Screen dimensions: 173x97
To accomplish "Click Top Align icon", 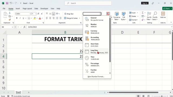I will pos(47,14).
